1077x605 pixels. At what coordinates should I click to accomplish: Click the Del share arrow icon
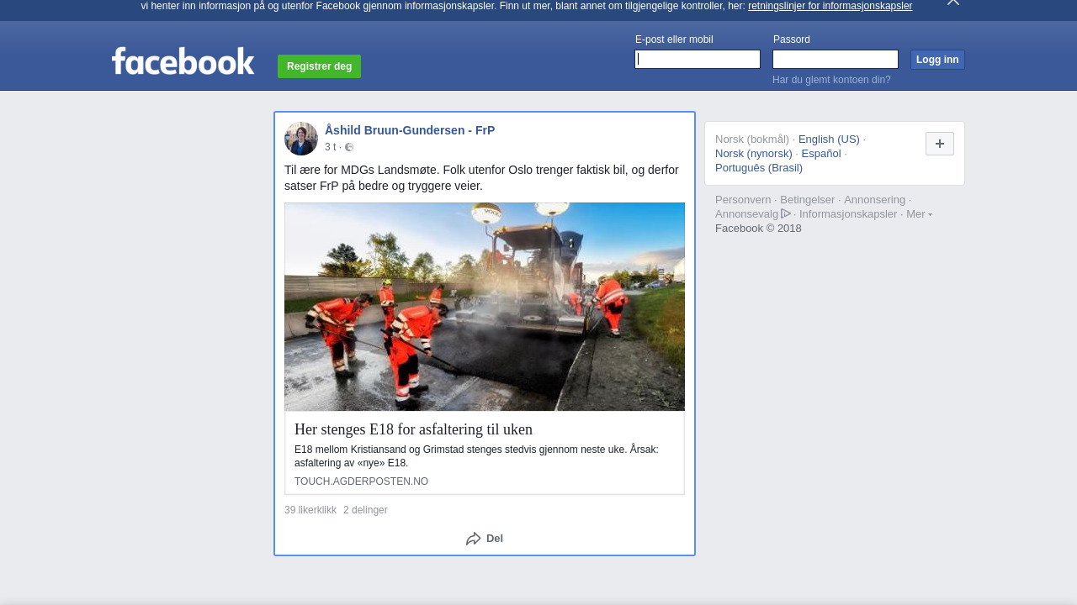pyautogui.click(x=474, y=539)
